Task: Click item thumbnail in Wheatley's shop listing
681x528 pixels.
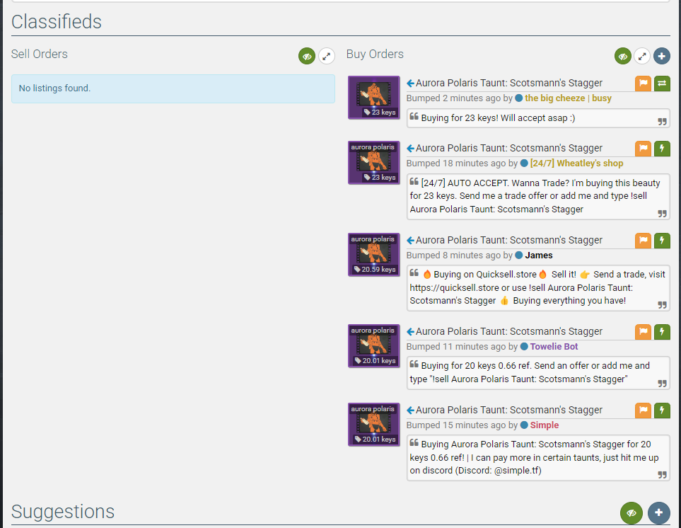Action: point(374,163)
